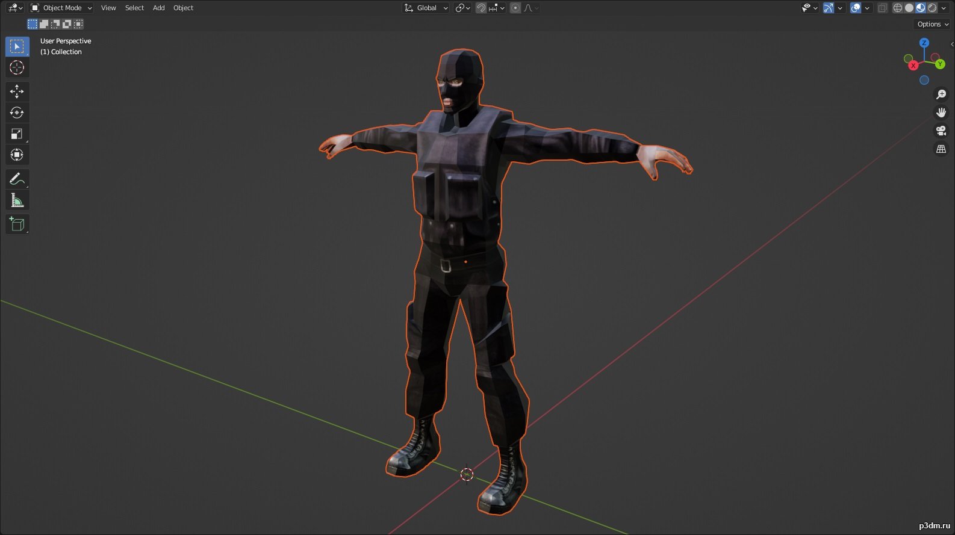Open the Object Mode dropdown

click(61, 8)
